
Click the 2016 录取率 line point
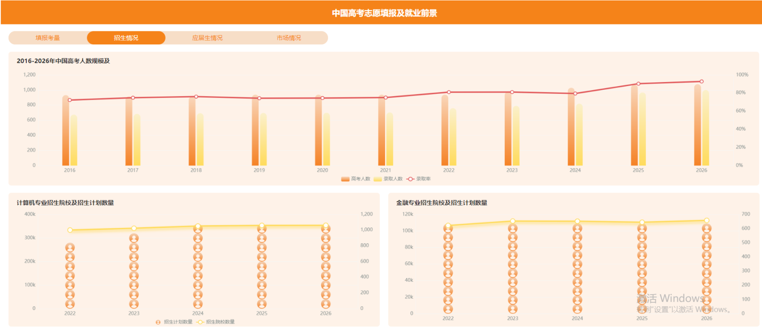pyautogui.click(x=70, y=100)
